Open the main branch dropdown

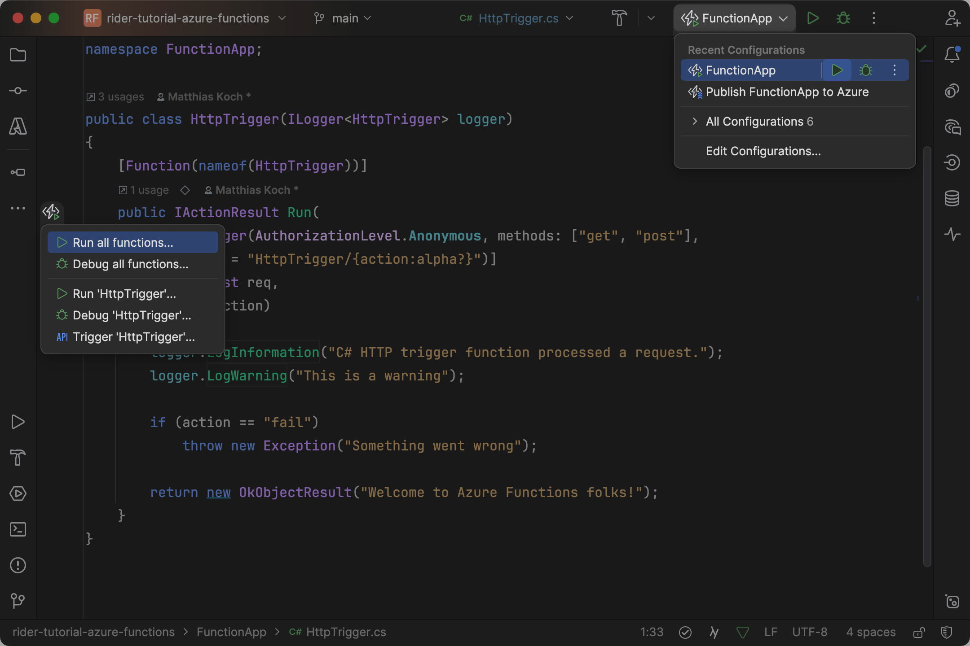pyautogui.click(x=343, y=18)
